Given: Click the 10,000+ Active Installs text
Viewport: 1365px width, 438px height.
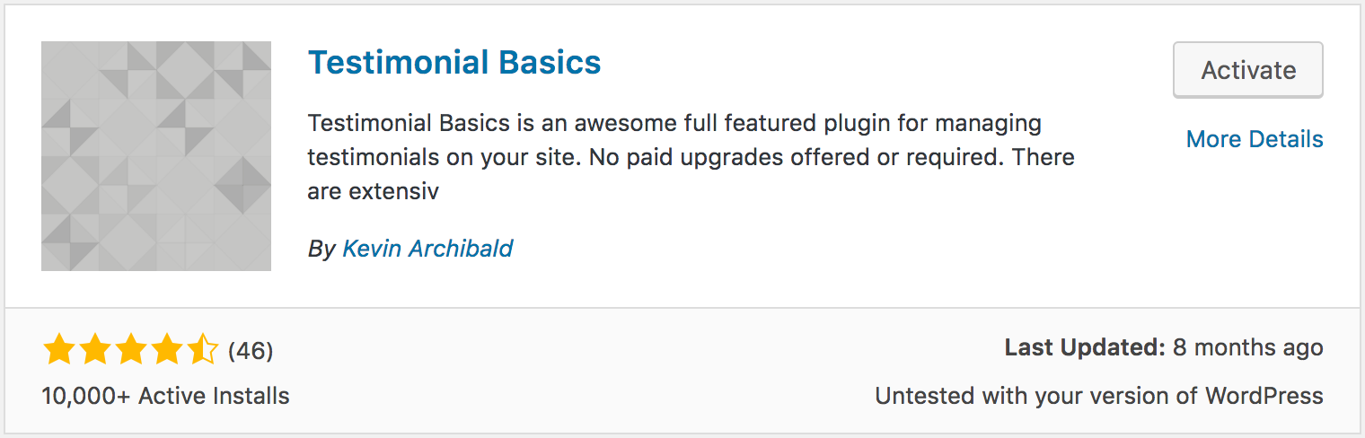Looking at the screenshot, I should (166, 396).
